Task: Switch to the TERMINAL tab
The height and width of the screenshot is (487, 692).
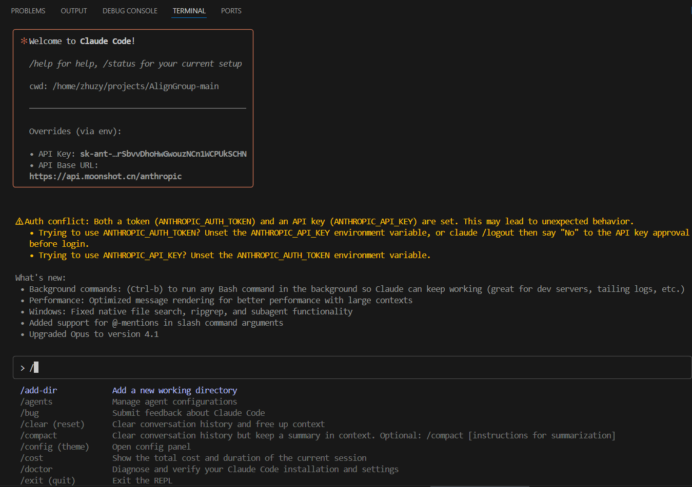Action: coord(189,10)
